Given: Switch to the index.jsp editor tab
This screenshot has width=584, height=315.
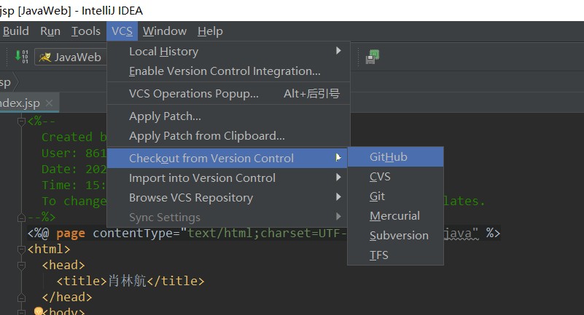Looking at the screenshot, I should coord(20,103).
